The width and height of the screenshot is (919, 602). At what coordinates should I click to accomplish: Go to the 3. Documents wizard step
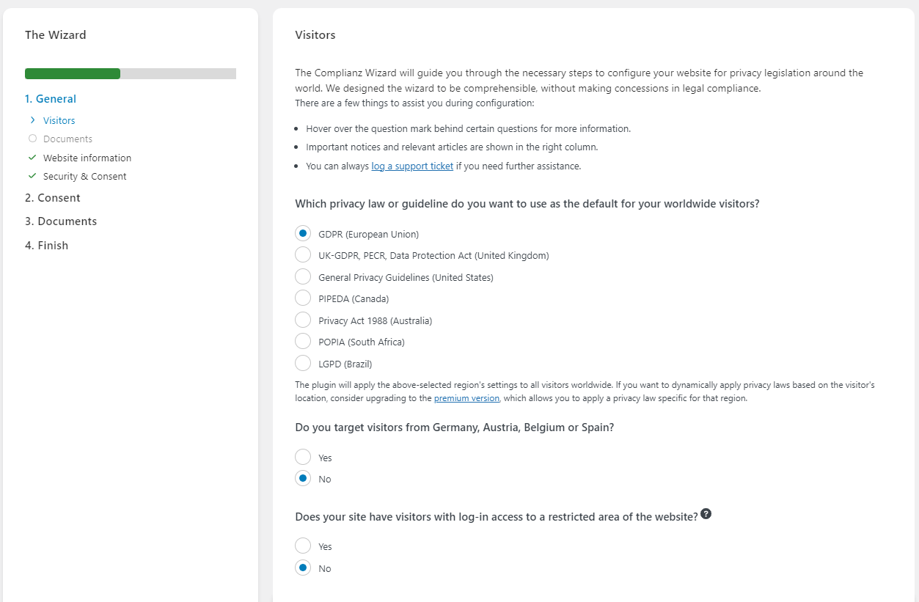60,221
